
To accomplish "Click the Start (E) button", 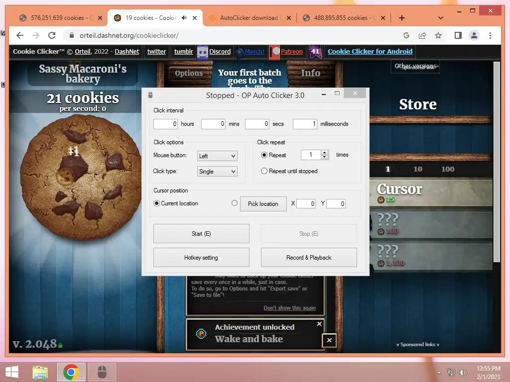I will 201,234.
